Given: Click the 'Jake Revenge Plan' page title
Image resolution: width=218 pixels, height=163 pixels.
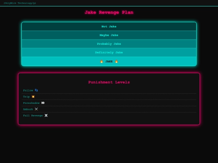Looking at the screenshot, I should point(109,12).
